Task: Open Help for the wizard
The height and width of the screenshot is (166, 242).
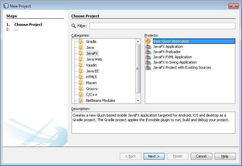Action: click(225, 156)
